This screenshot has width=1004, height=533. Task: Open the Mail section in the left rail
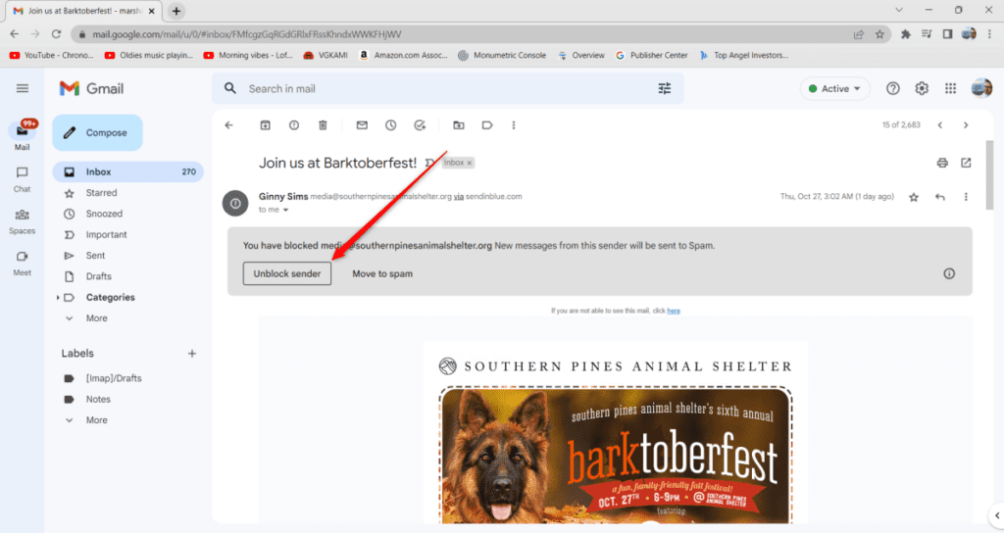23,135
